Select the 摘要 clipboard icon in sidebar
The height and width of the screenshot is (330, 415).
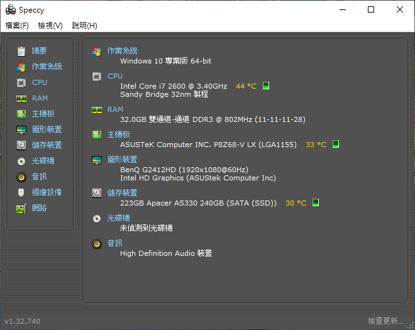tap(21, 51)
